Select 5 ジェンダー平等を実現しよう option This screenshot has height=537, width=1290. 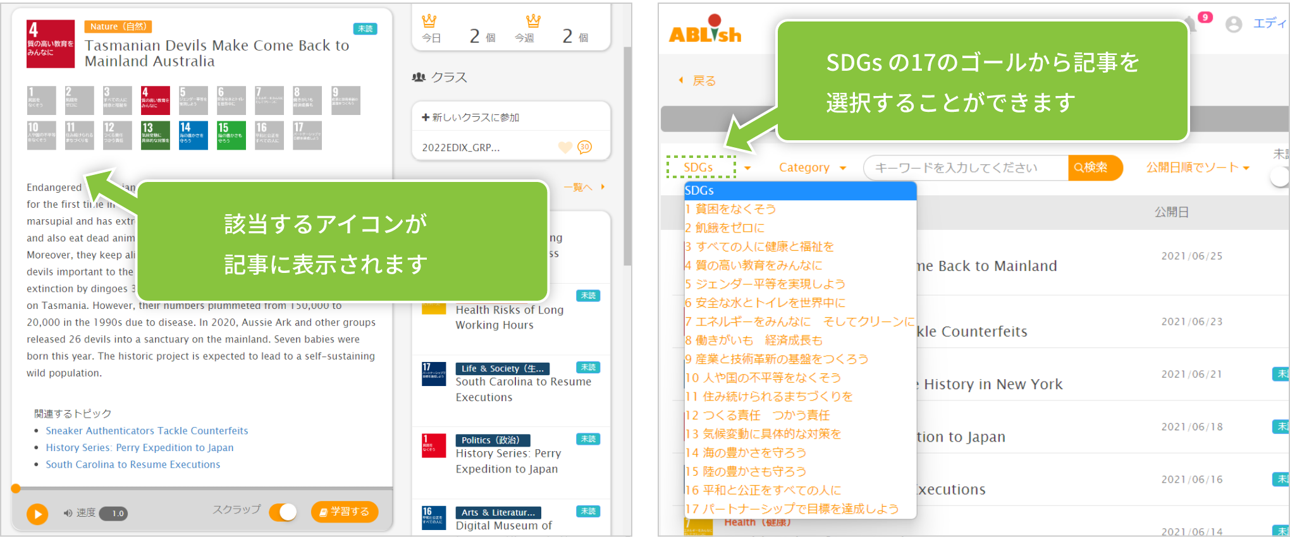click(x=800, y=284)
